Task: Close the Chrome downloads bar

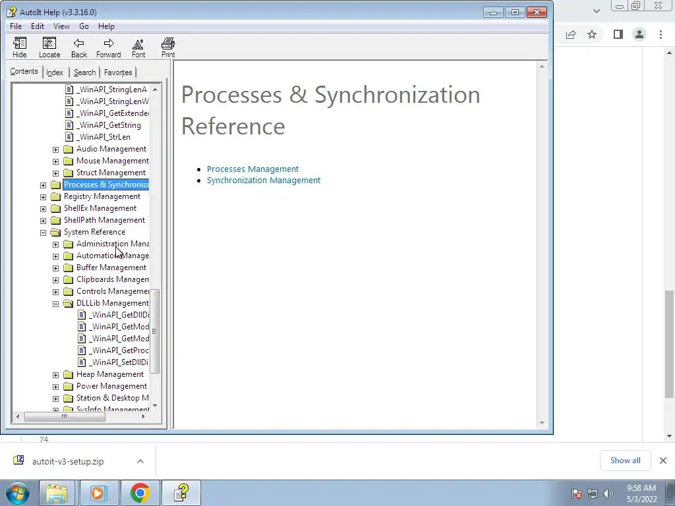Action: tap(663, 461)
